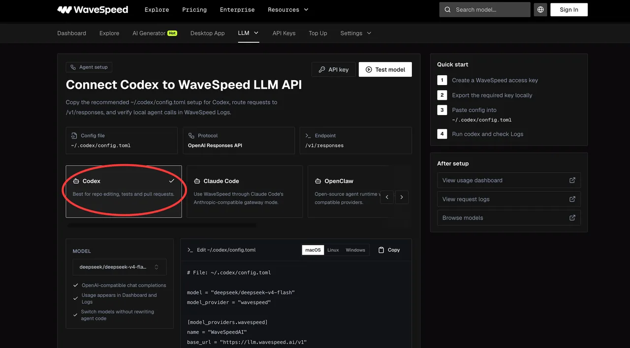Click the Claude Code robot icon
Viewport: 630px width, 348px height.
197,181
